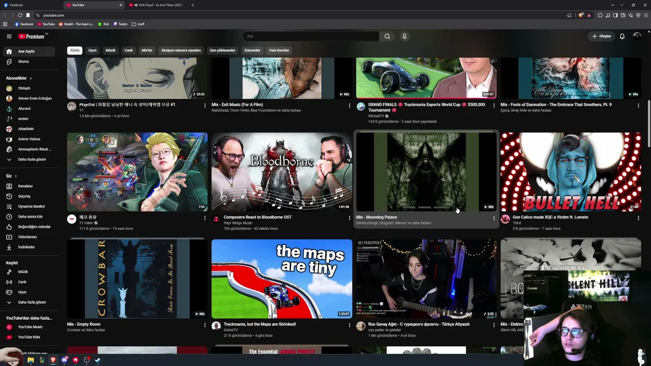Screen dimensions: 651x366
Task: Open Canlı under Keşfet
Action: pyautogui.click(x=29, y=282)
